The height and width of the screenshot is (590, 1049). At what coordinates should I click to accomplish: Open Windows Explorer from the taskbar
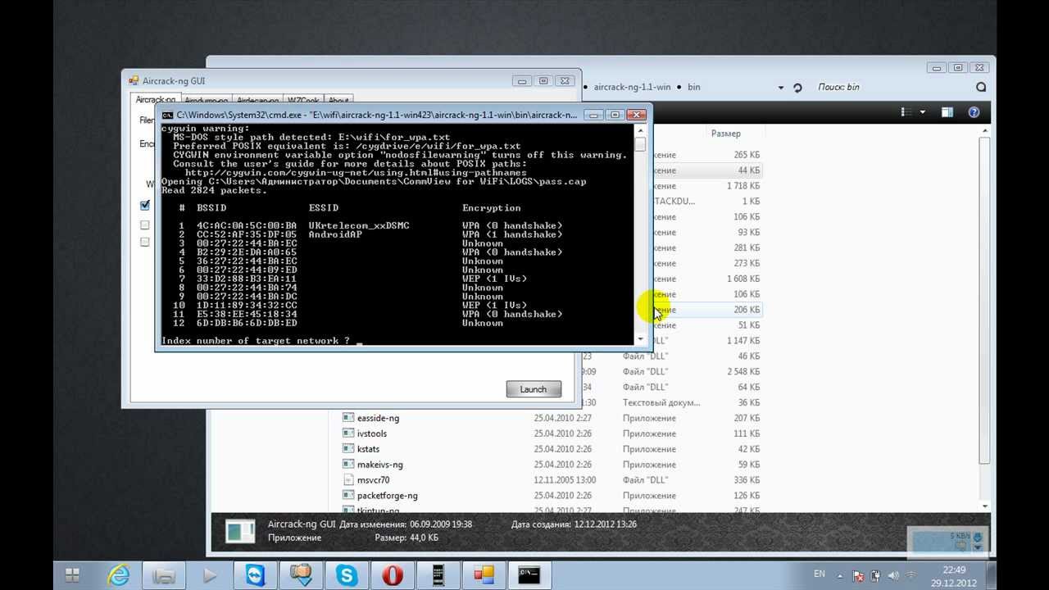(164, 575)
